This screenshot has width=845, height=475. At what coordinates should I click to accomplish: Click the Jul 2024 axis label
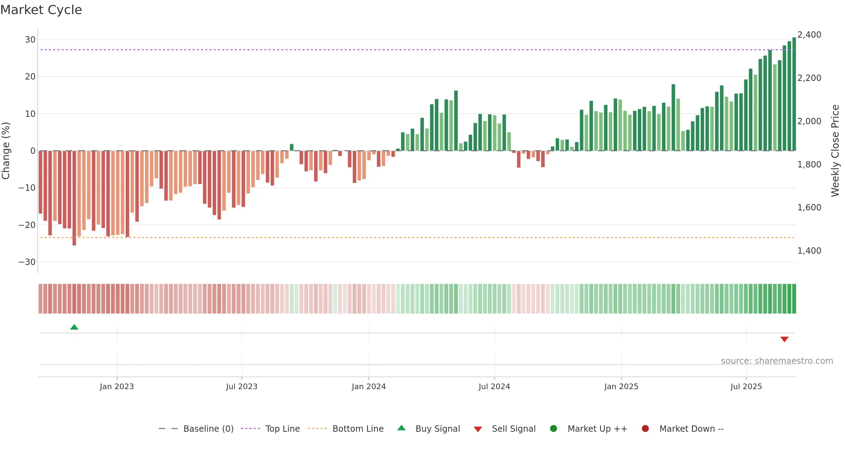click(494, 386)
